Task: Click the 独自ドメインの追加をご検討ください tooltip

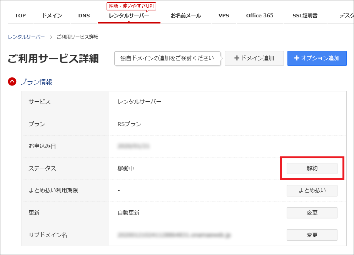Action: (x=167, y=58)
